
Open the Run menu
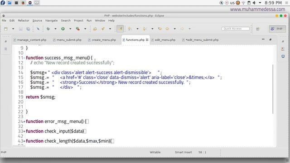(89, 20)
